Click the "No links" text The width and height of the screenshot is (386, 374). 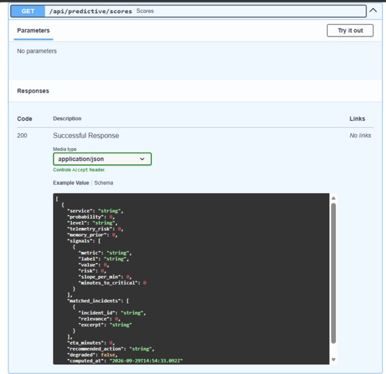click(x=360, y=136)
